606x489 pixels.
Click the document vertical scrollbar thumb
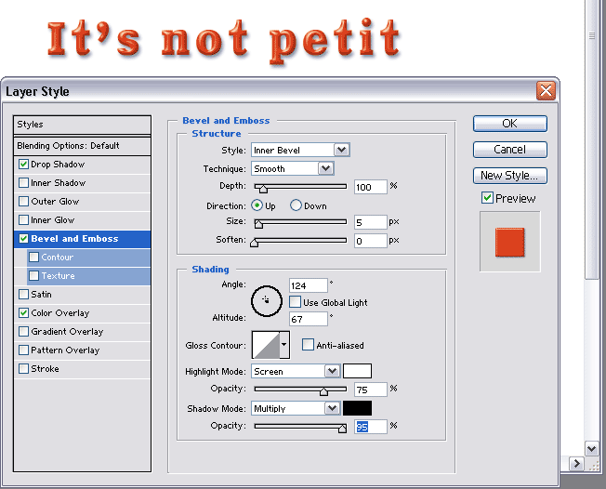coord(592,139)
